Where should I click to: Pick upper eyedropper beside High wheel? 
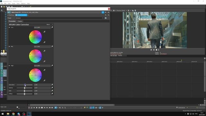tap(44, 70)
